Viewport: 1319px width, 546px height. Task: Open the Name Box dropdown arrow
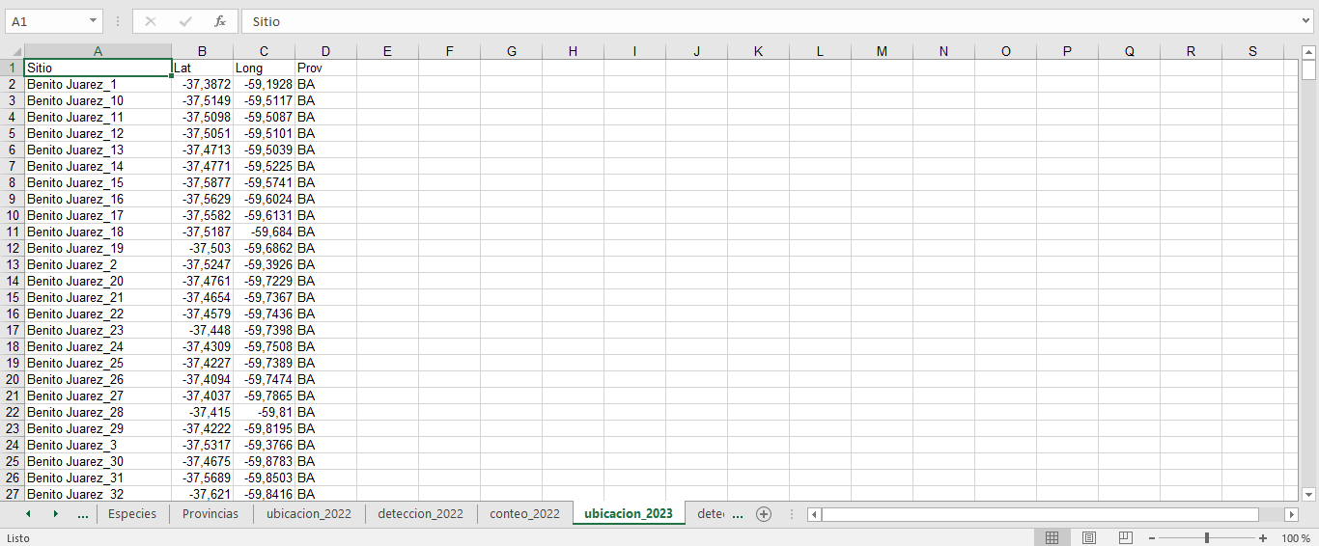point(94,21)
